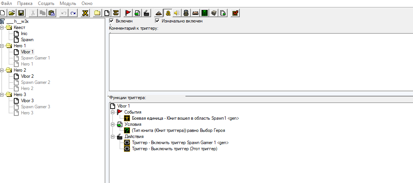413x183 pixels.
Task: Open the Campaign Editor icon
Action: 195,13
